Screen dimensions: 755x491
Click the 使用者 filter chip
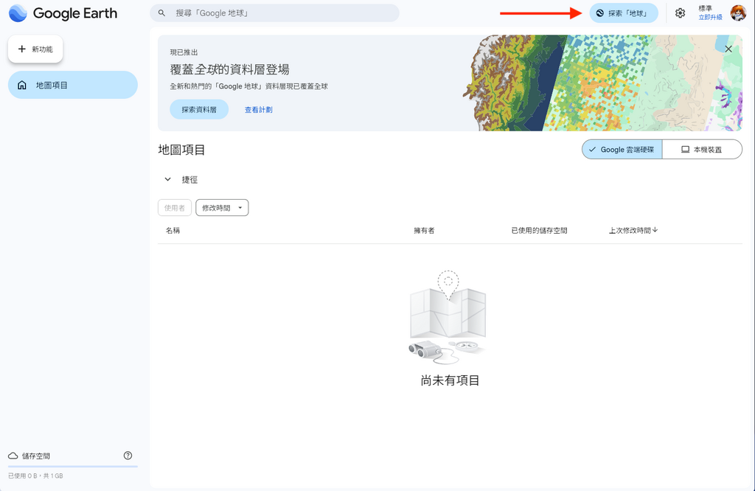coord(174,207)
